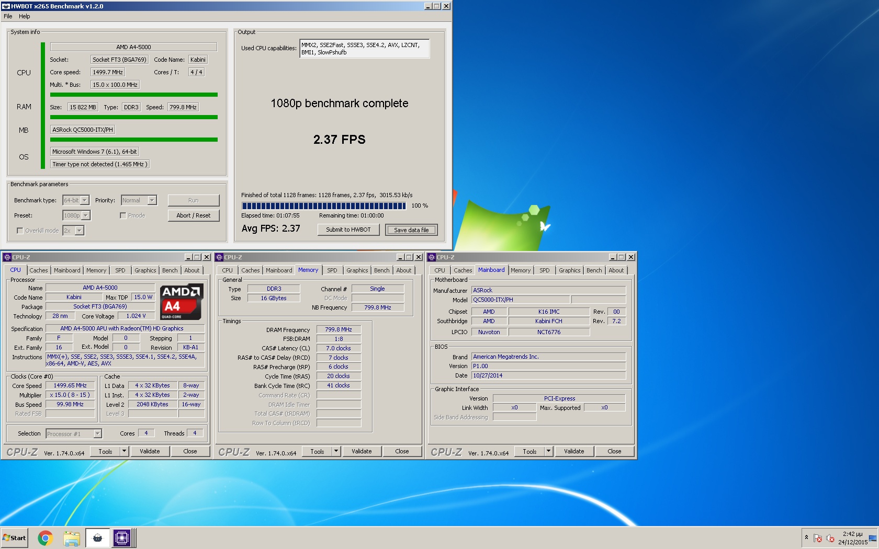
Task: Open the Start menu
Action: click(x=14, y=537)
